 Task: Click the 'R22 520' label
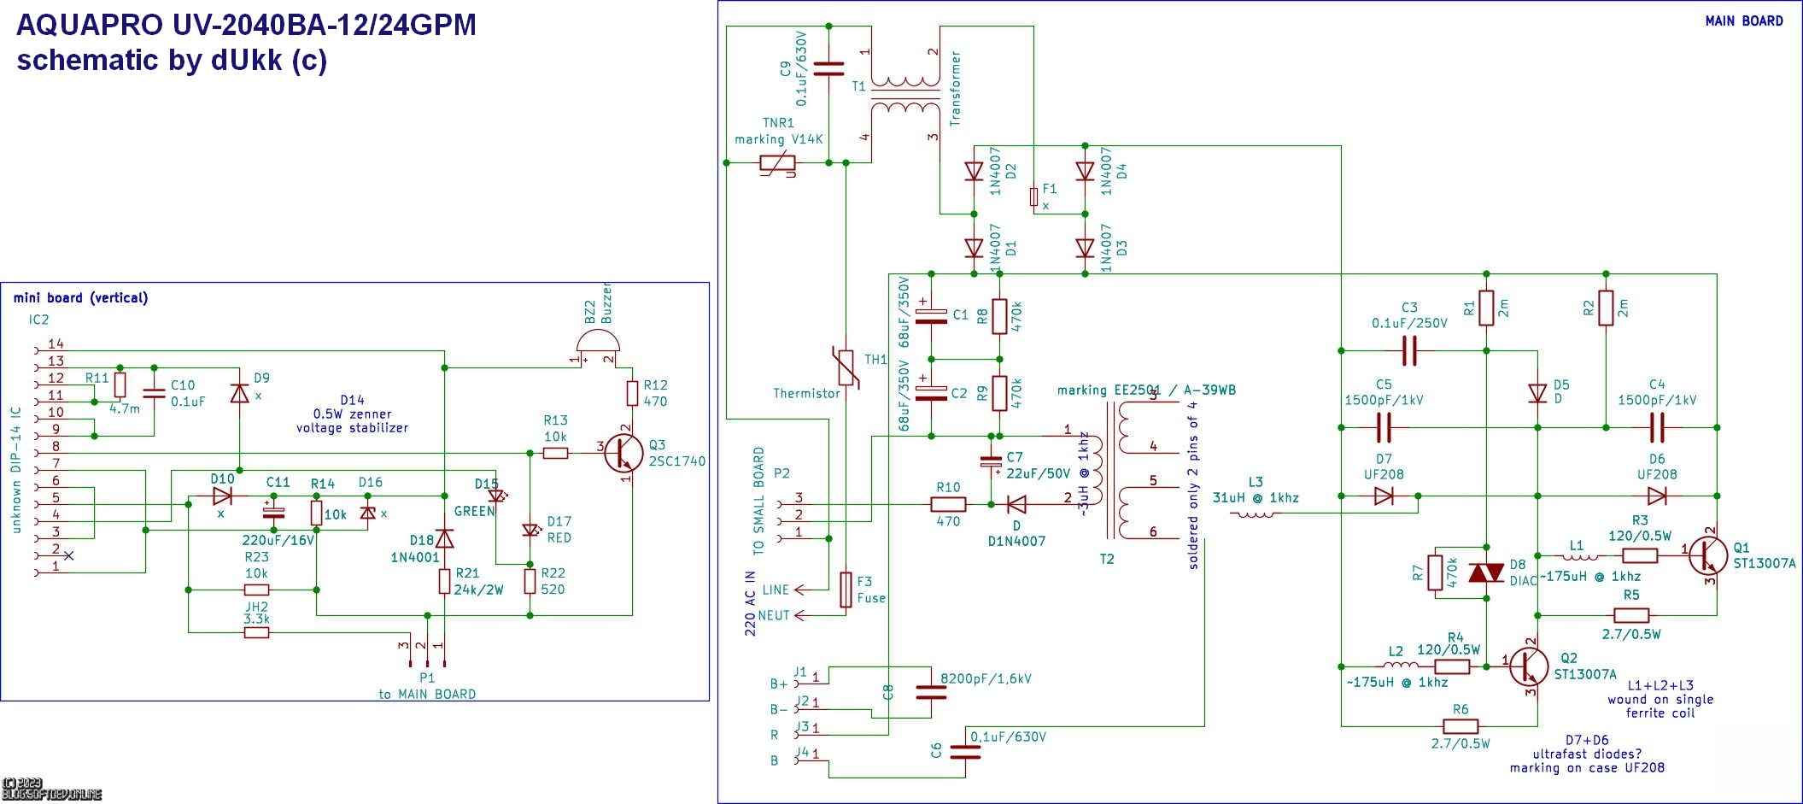pyautogui.click(x=553, y=581)
